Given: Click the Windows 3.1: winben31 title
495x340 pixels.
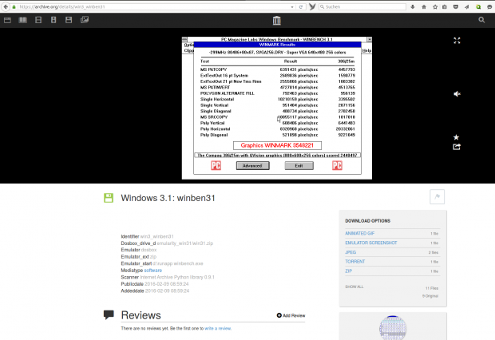Looking at the screenshot, I should 168,198.
